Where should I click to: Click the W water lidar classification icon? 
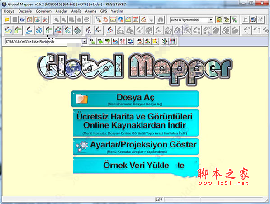click(130, 41)
